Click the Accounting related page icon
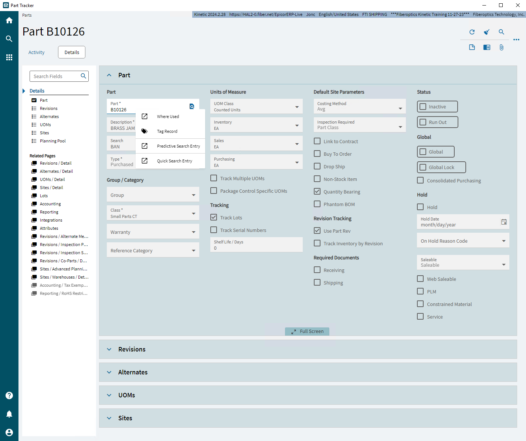 [34, 204]
